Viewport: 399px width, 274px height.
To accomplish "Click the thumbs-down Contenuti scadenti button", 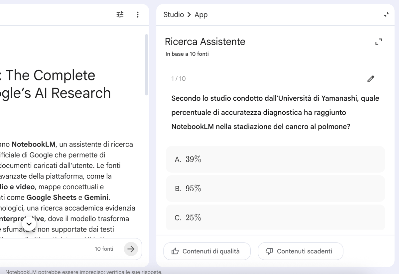I will 300,251.
